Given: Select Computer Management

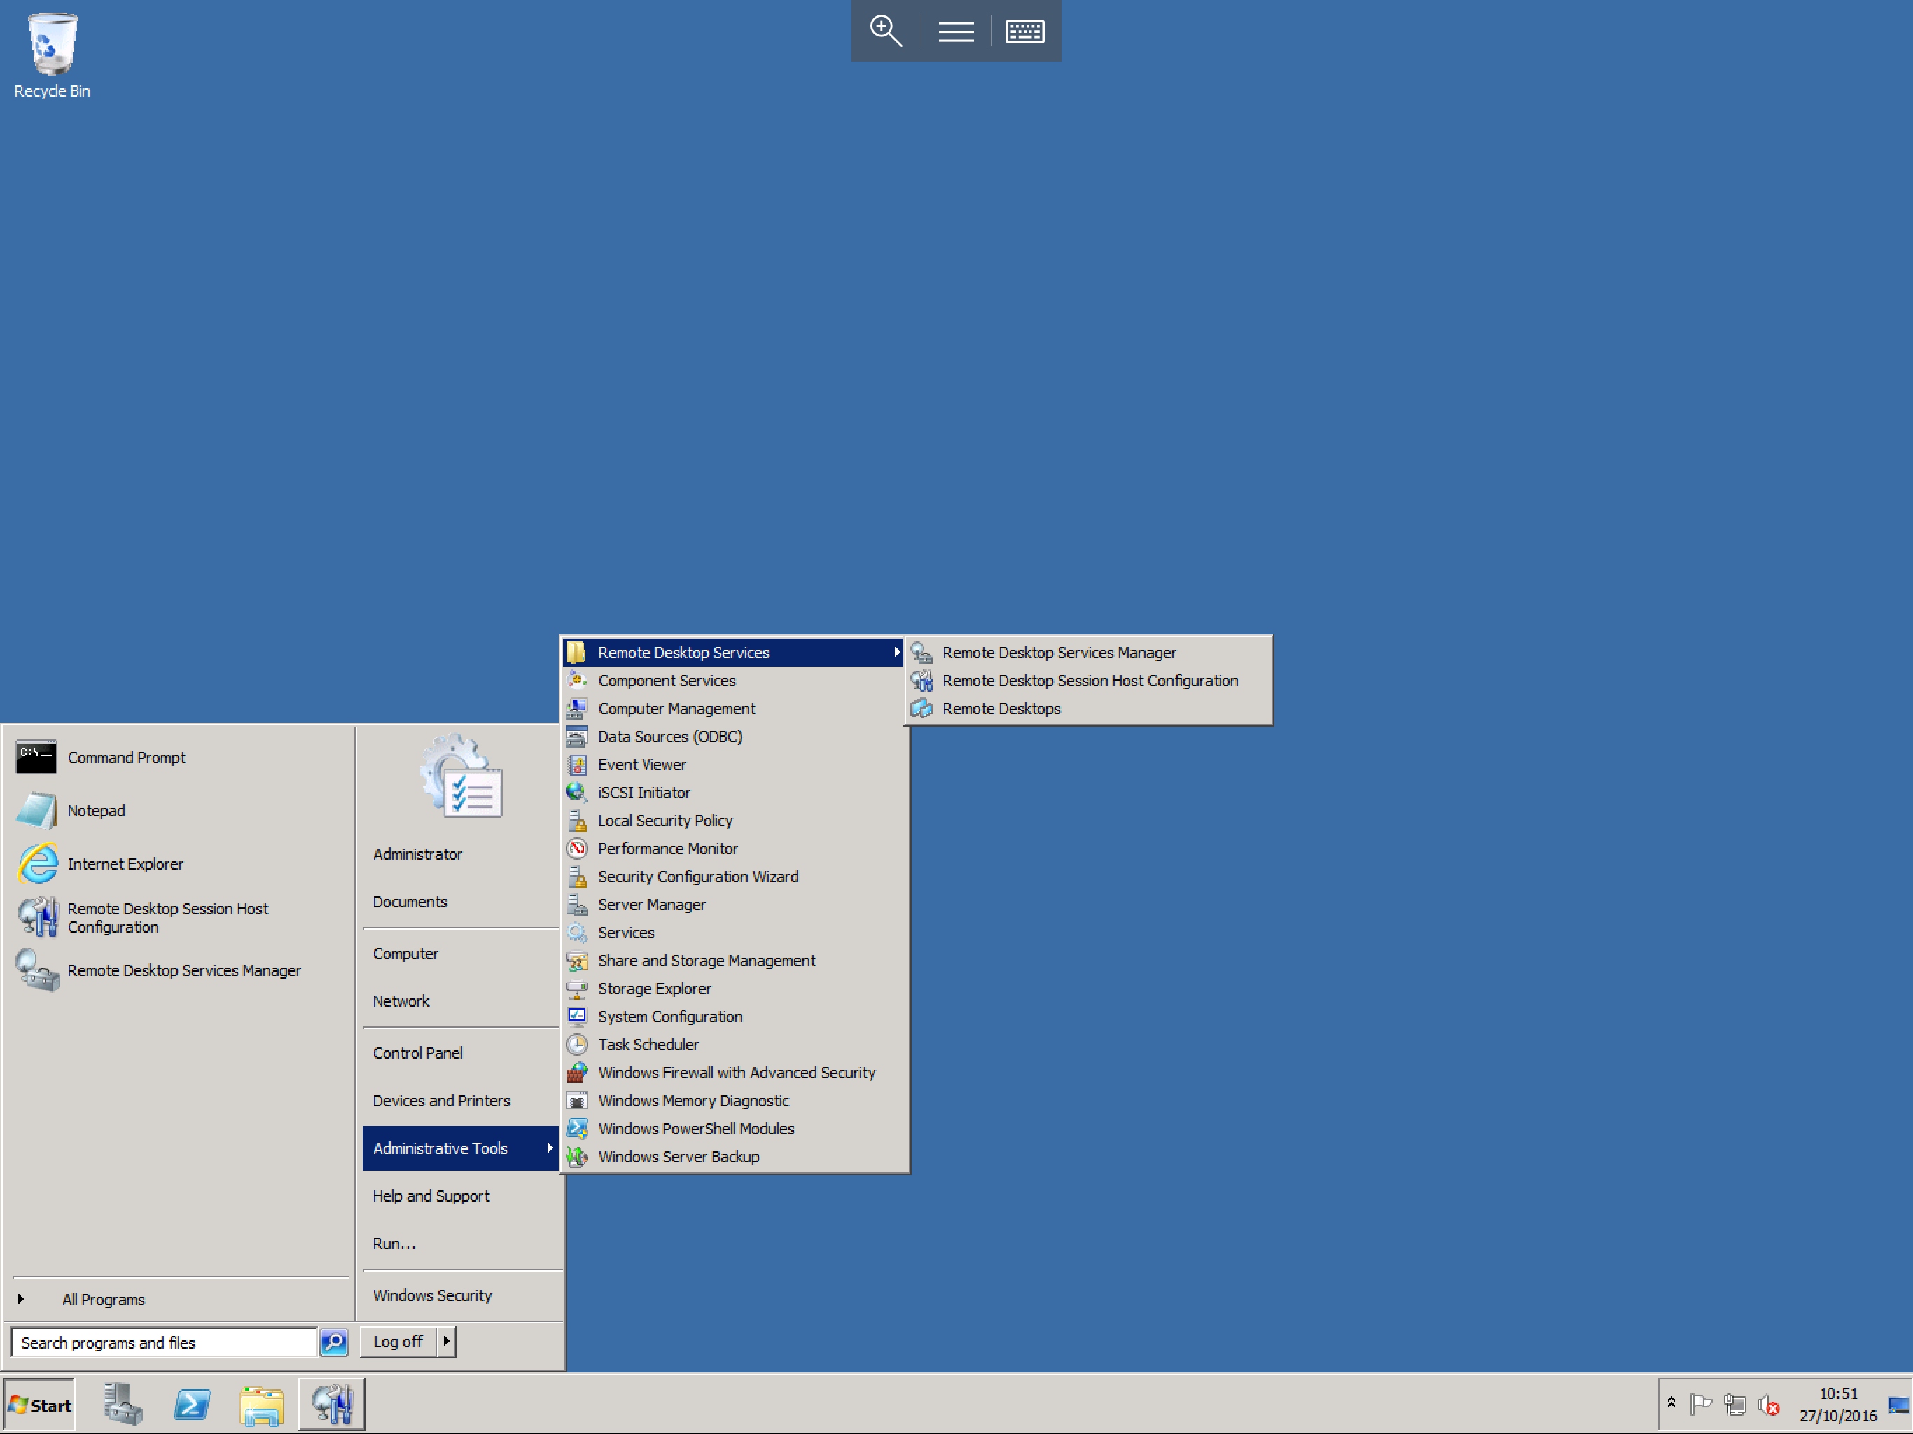Looking at the screenshot, I should [735, 709].
